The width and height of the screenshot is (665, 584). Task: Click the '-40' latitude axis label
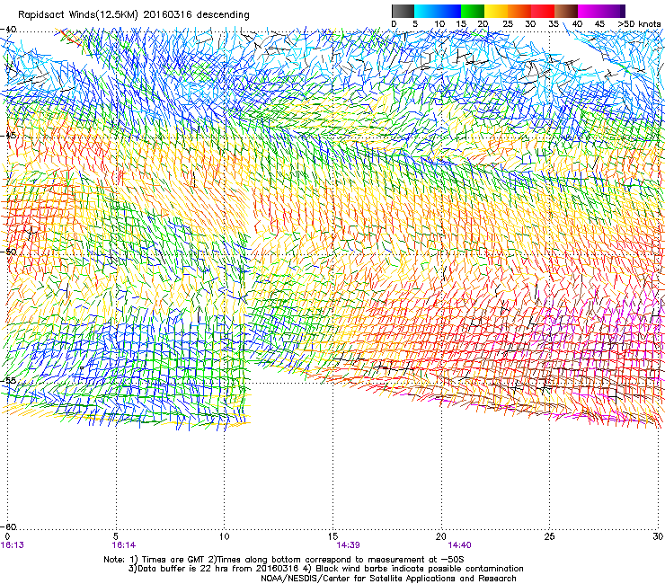click(x=8, y=30)
